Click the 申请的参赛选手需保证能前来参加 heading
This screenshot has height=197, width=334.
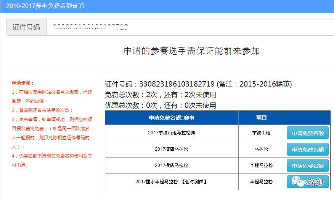[x=191, y=51]
